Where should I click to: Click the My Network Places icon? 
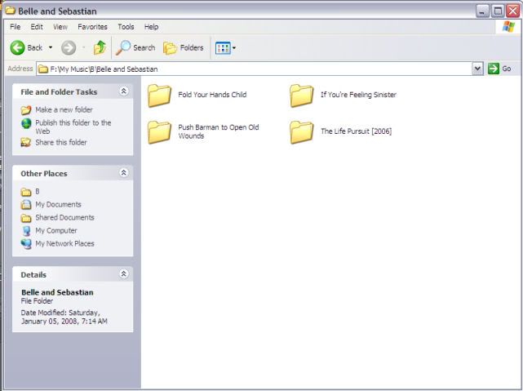(x=26, y=244)
